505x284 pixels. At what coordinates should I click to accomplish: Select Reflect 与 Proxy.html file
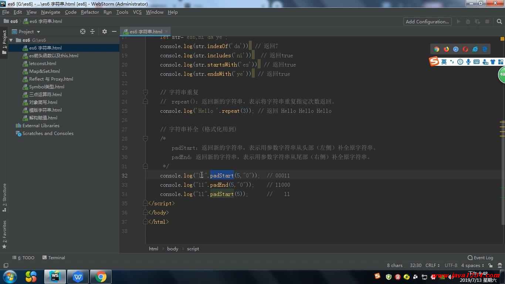pos(51,79)
